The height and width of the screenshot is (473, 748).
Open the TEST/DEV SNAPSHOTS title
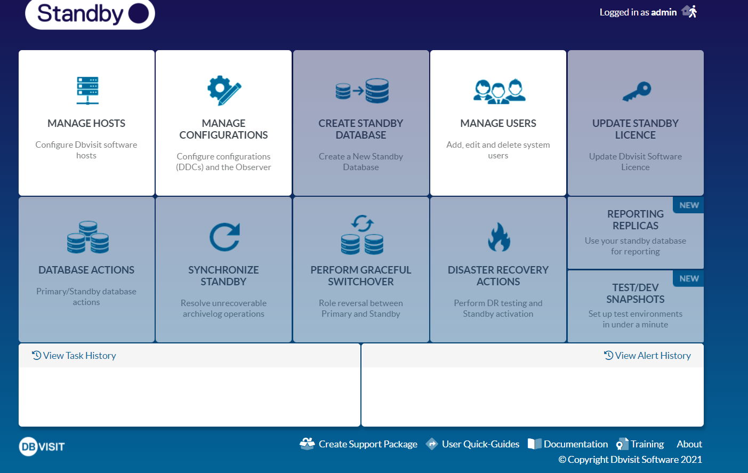636,293
